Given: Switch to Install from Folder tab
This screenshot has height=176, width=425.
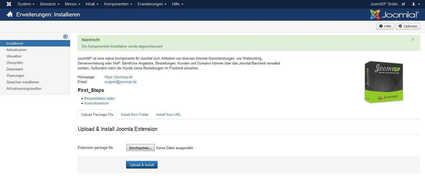Looking at the screenshot, I should 135,115.
